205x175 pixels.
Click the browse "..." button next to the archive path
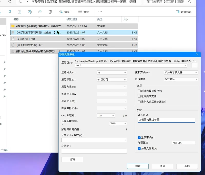point(194,65)
